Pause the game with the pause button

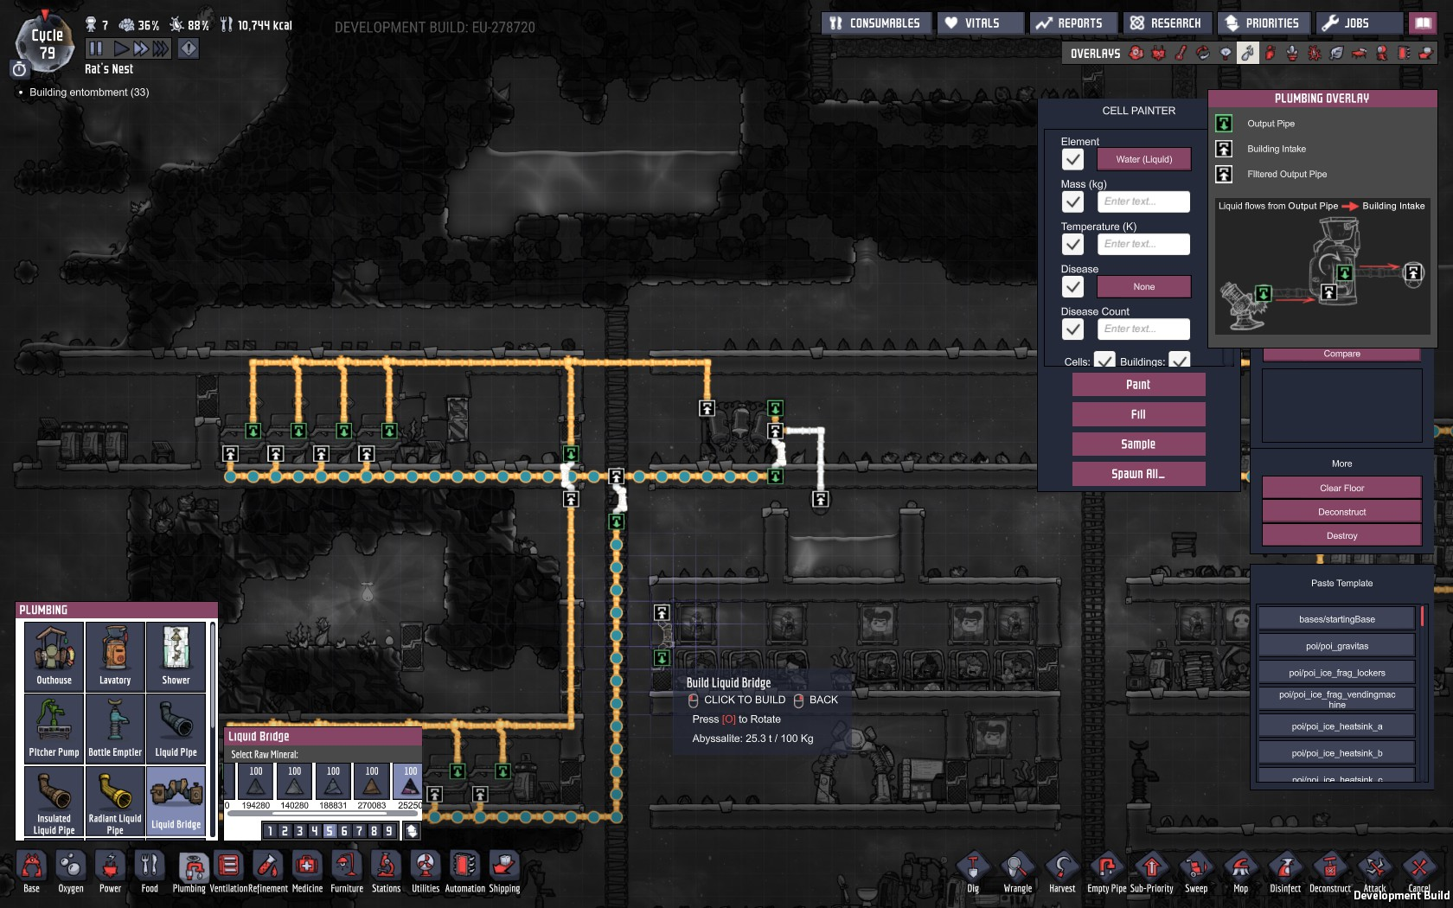tap(96, 48)
